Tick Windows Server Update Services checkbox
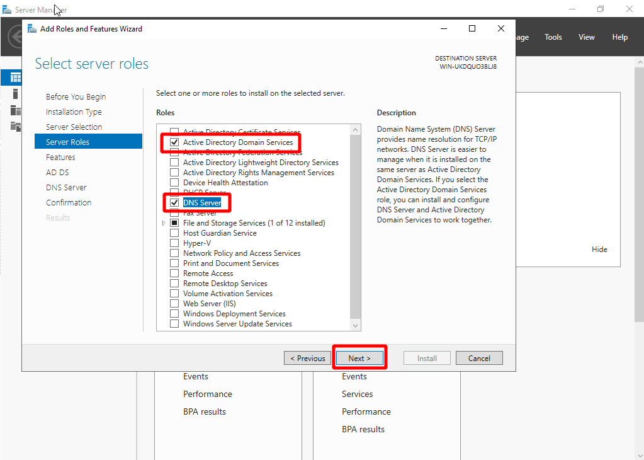 (174, 323)
